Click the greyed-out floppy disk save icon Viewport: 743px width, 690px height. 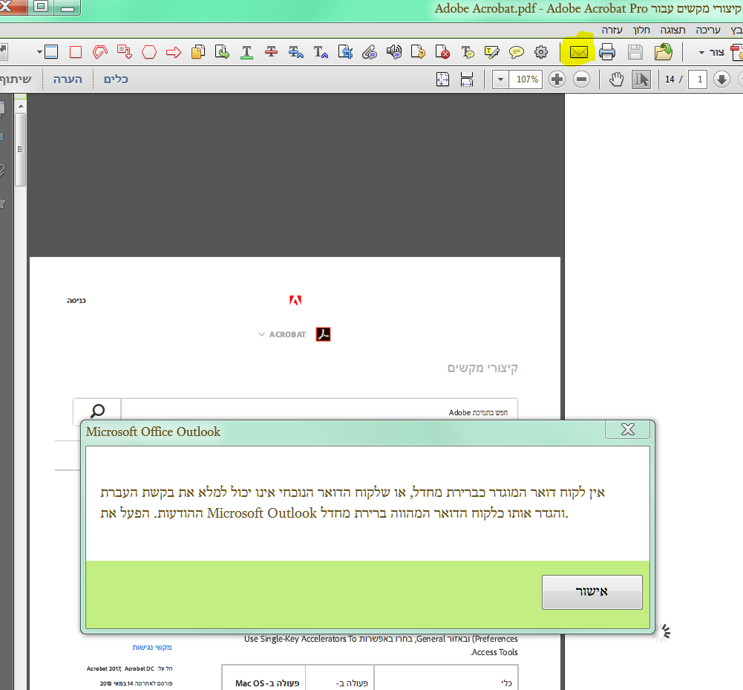(x=635, y=52)
